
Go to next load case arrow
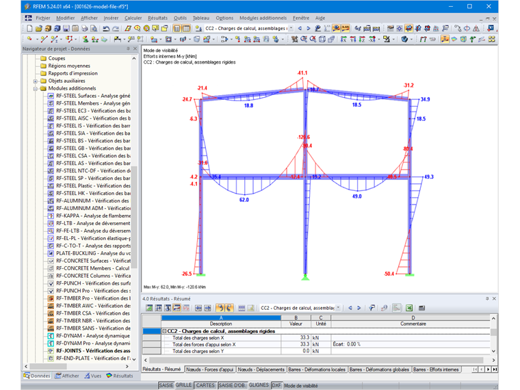tap(309, 29)
